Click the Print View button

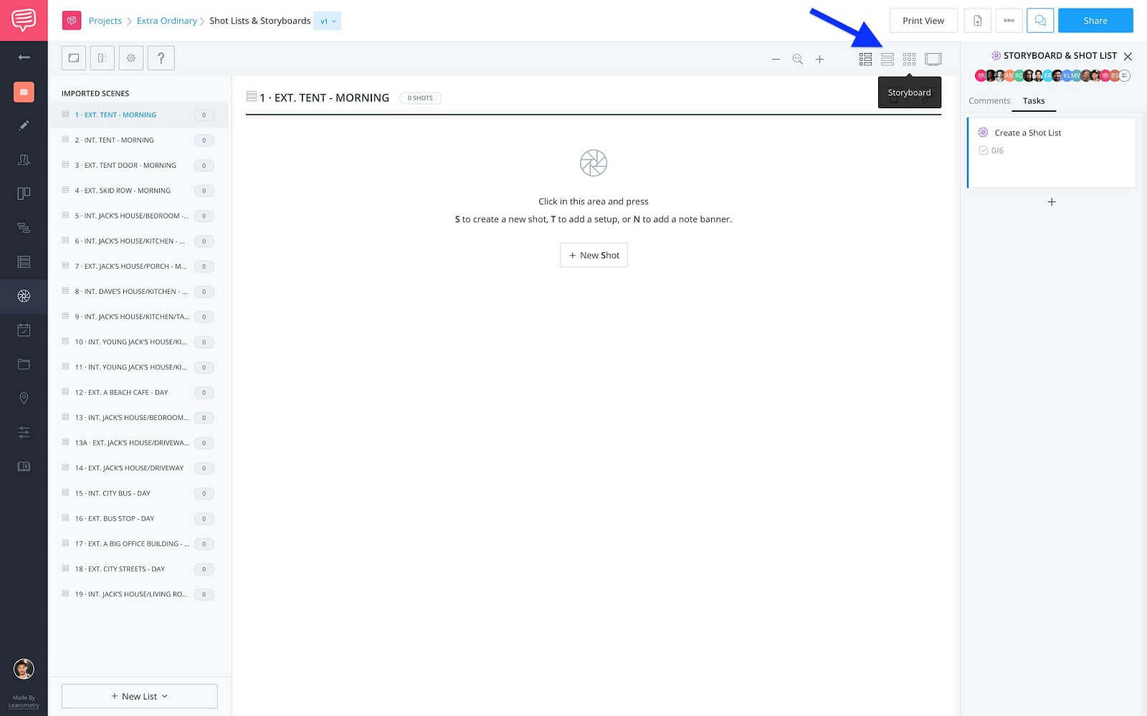click(923, 21)
